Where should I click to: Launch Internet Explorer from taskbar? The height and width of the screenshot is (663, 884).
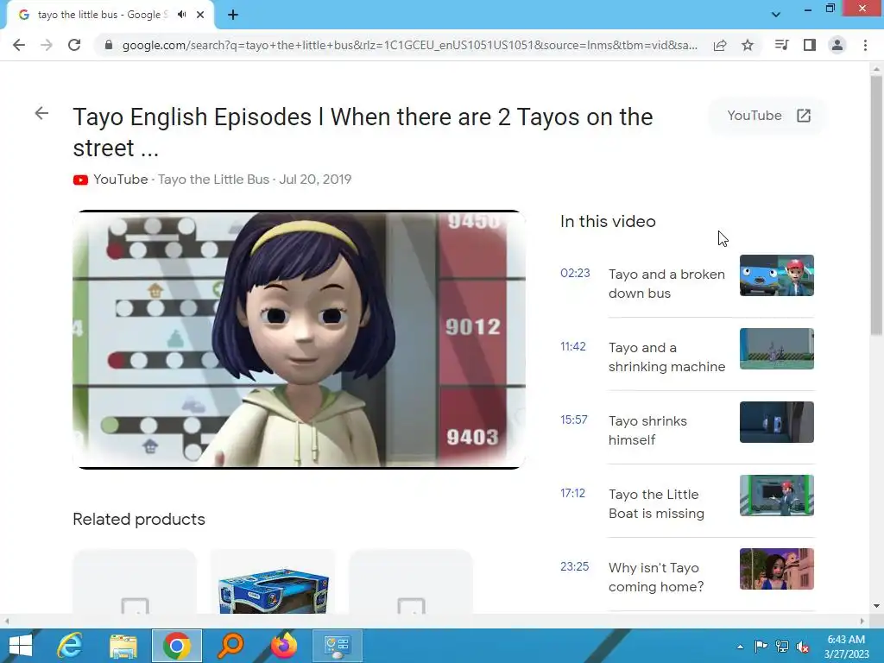(70, 646)
